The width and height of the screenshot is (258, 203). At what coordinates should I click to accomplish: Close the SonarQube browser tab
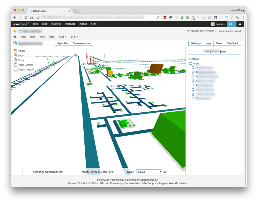pos(70,11)
